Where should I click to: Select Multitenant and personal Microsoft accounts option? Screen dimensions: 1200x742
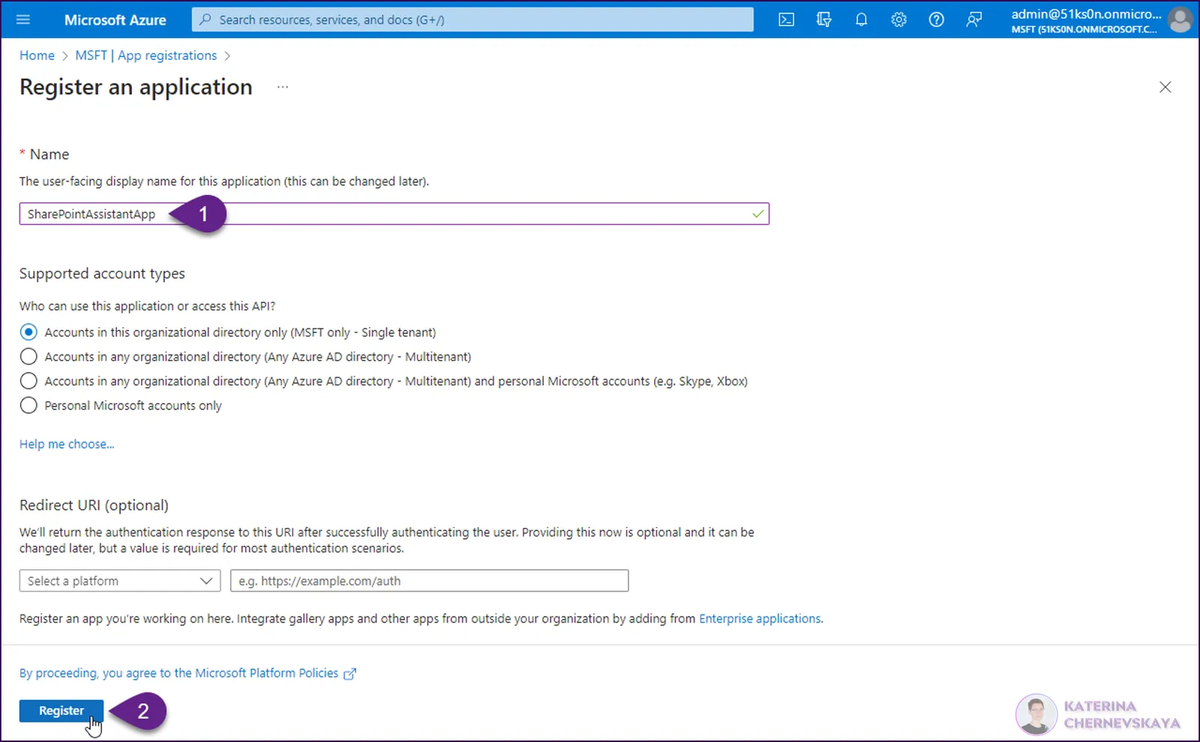28,381
